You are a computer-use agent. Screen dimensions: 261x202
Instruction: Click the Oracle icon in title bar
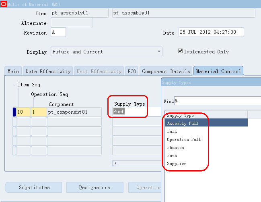[3, 4]
